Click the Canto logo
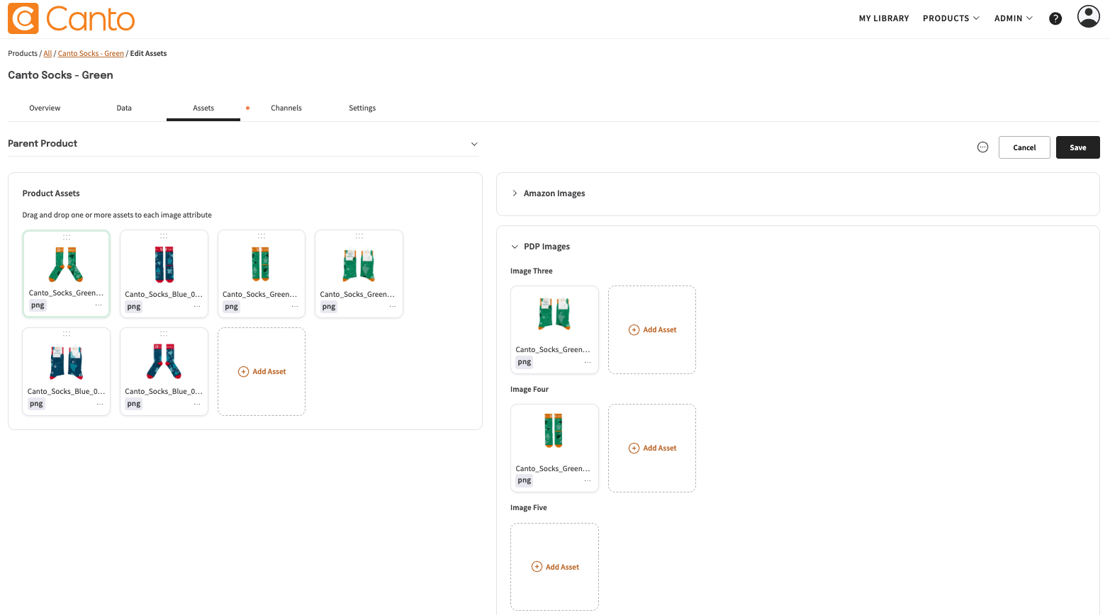Screen dimensions: 1110x615 pyautogui.click(x=71, y=18)
